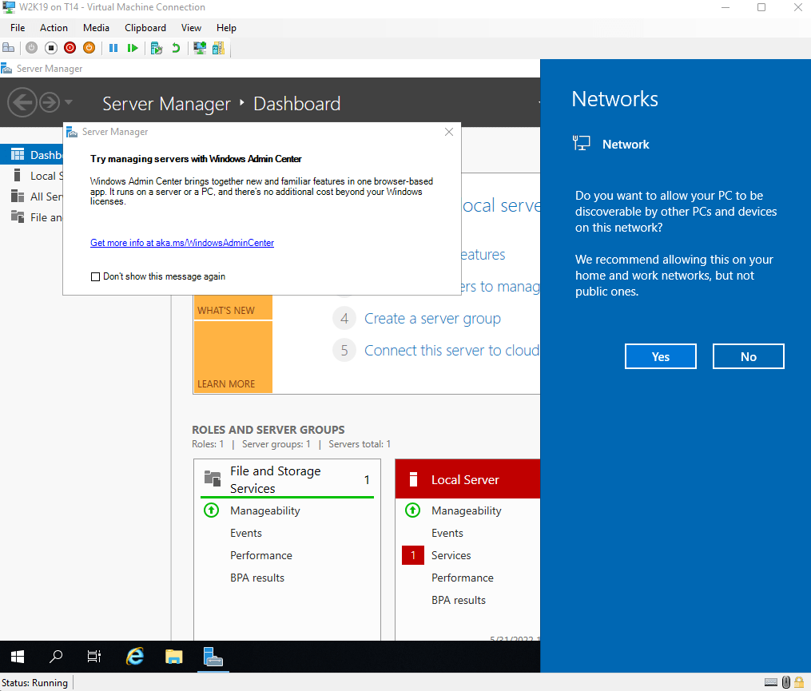Click step 5 number circle

[344, 351]
